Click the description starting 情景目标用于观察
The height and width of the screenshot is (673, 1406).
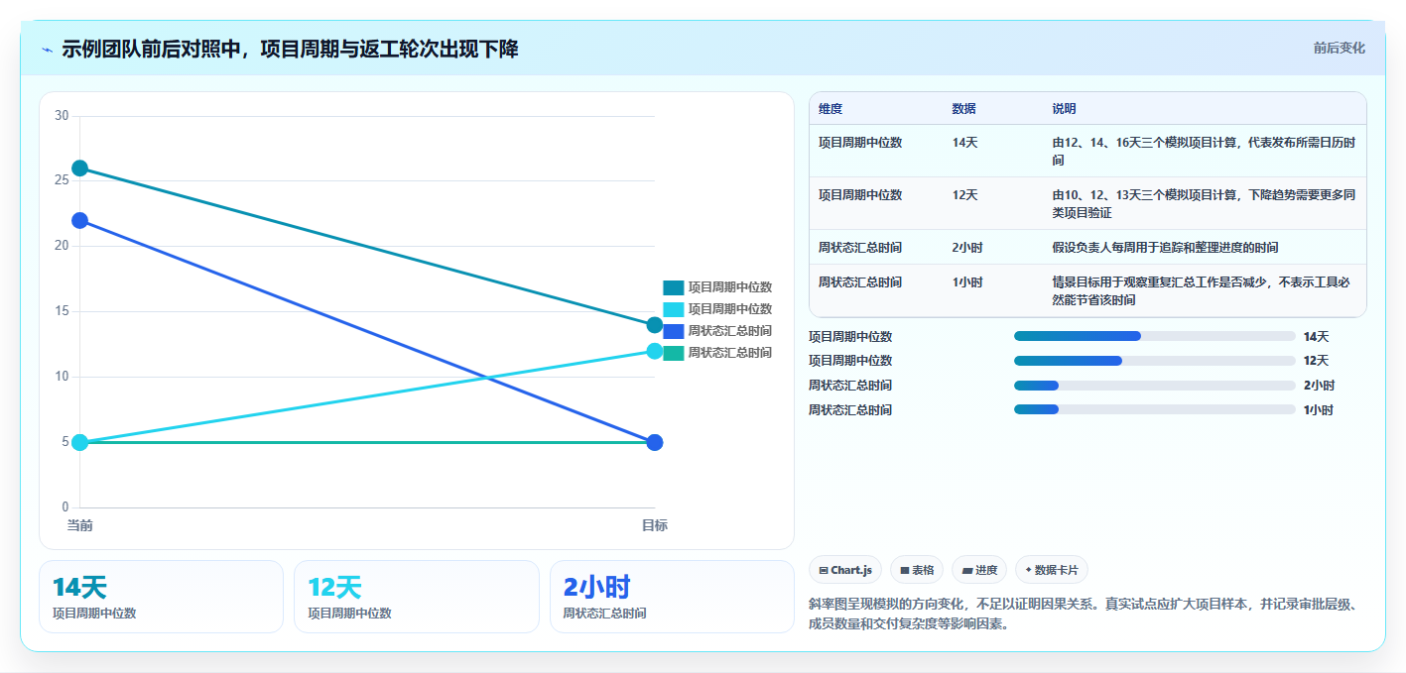click(x=1202, y=291)
